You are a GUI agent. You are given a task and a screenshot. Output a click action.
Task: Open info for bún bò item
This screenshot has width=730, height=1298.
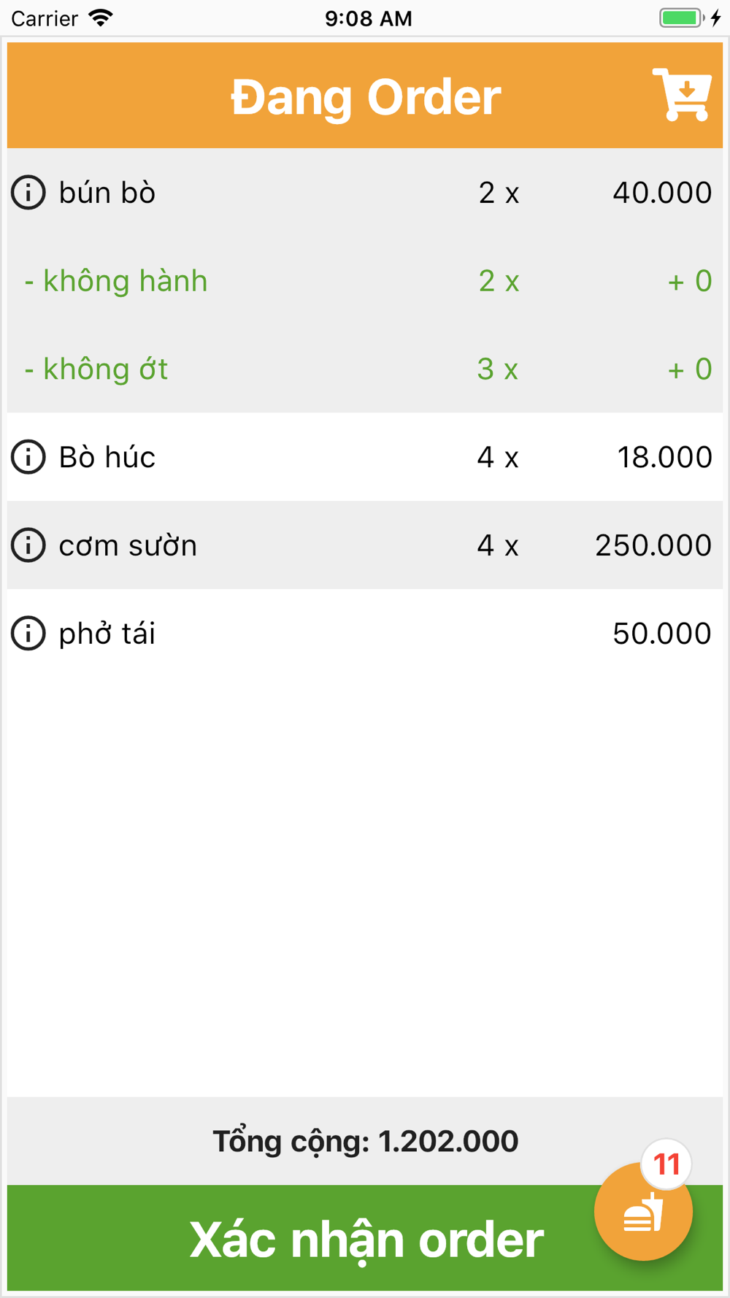tap(28, 193)
